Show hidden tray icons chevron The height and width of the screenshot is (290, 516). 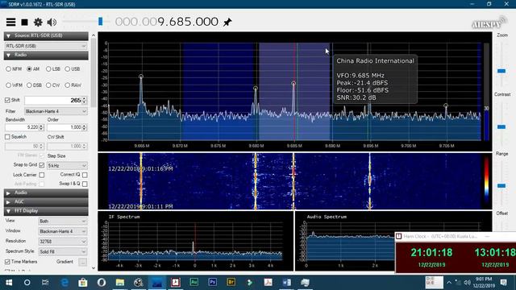click(x=449, y=283)
